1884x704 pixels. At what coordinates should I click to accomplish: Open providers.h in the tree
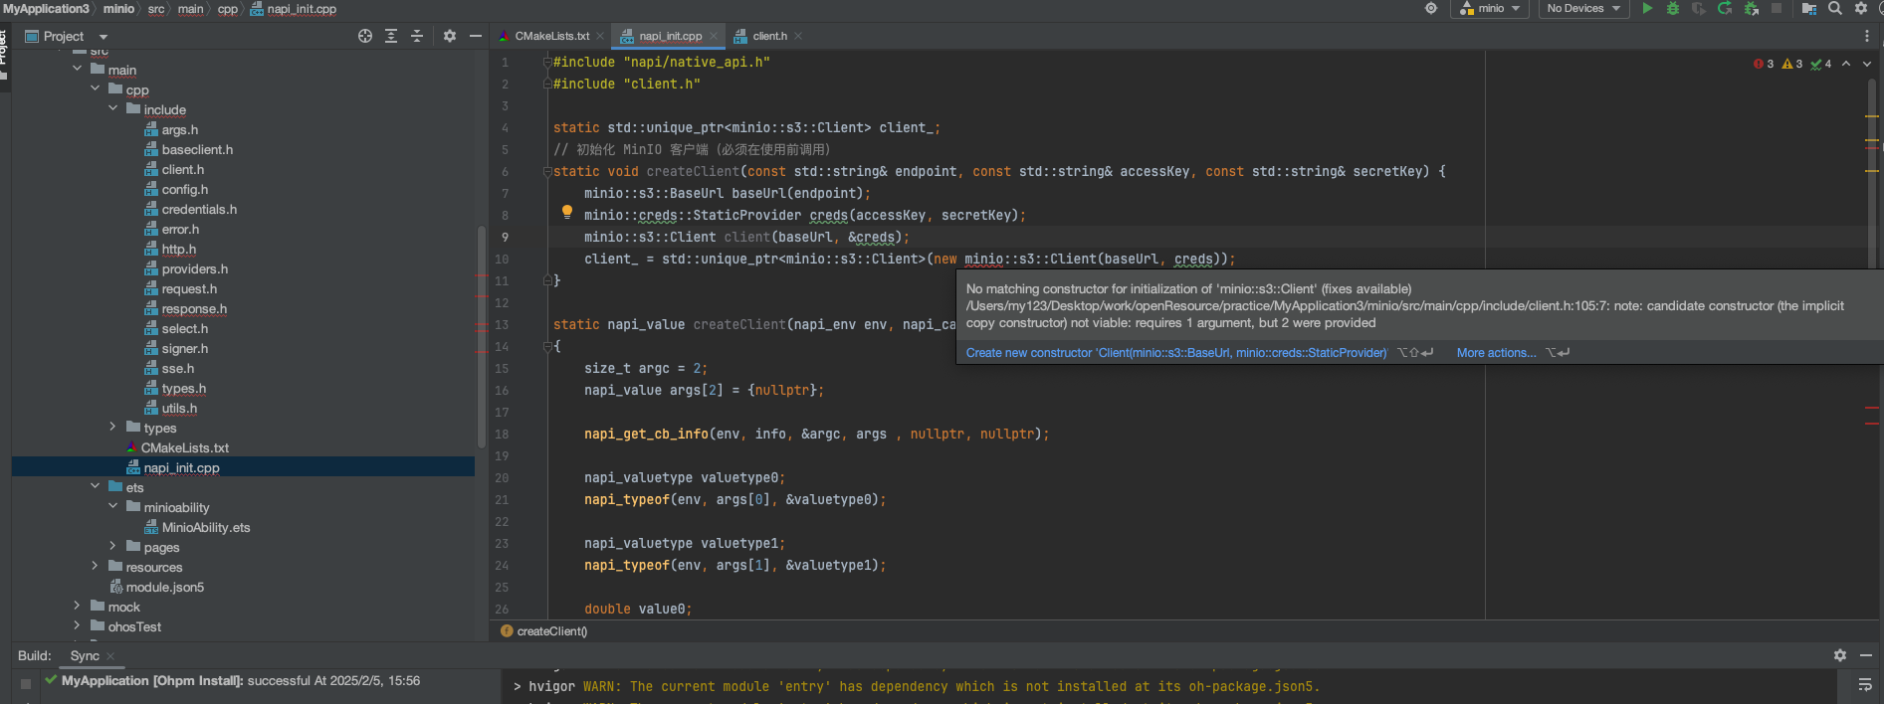tap(194, 268)
